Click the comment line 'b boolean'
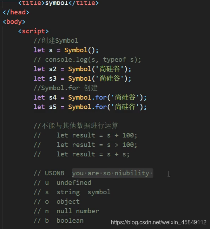This screenshot has width=210, height=229. point(59,221)
